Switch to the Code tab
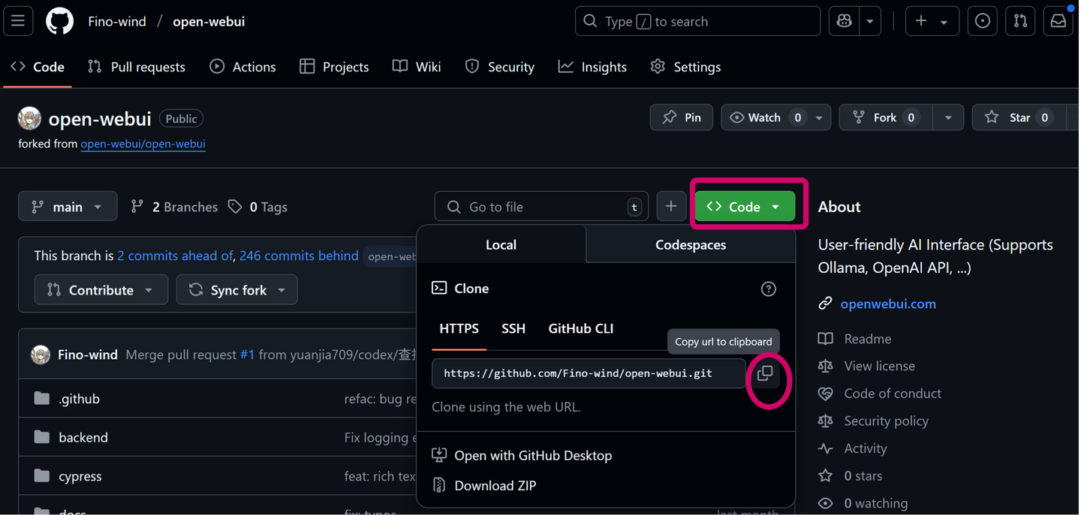This screenshot has width=1081, height=515. click(x=38, y=67)
